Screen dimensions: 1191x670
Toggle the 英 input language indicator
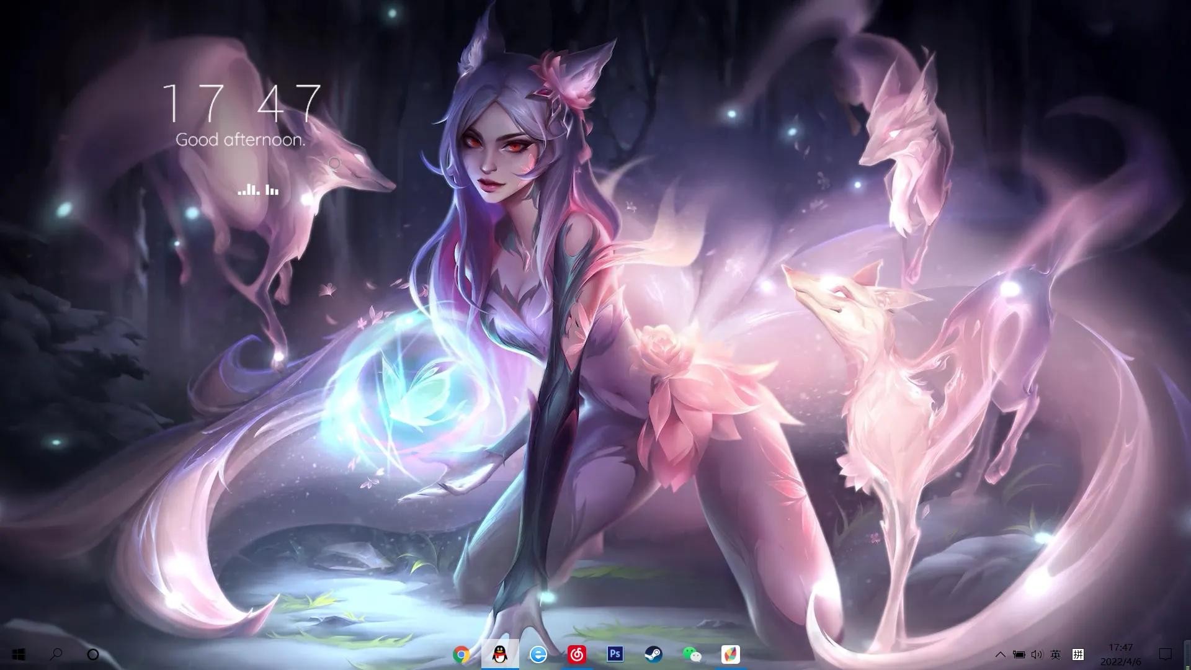(1056, 654)
